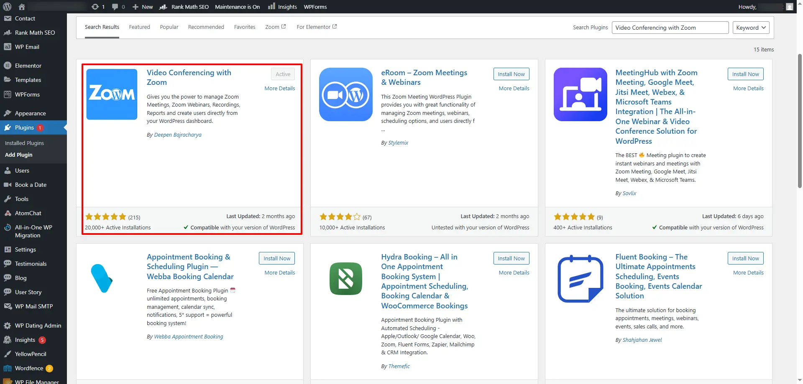Viewport: 803px width, 384px height.
Task: Click the WP Email sidebar icon
Action: pos(8,47)
